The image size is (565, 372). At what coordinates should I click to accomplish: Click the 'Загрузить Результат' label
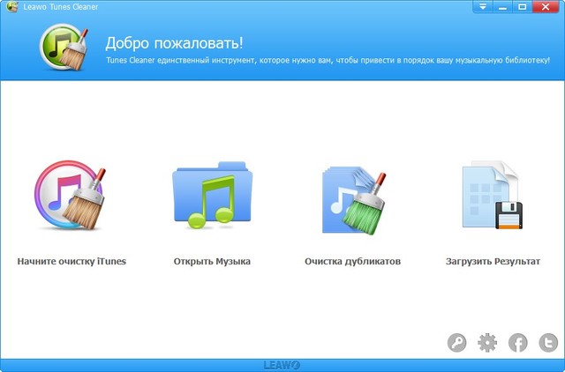[x=493, y=261]
